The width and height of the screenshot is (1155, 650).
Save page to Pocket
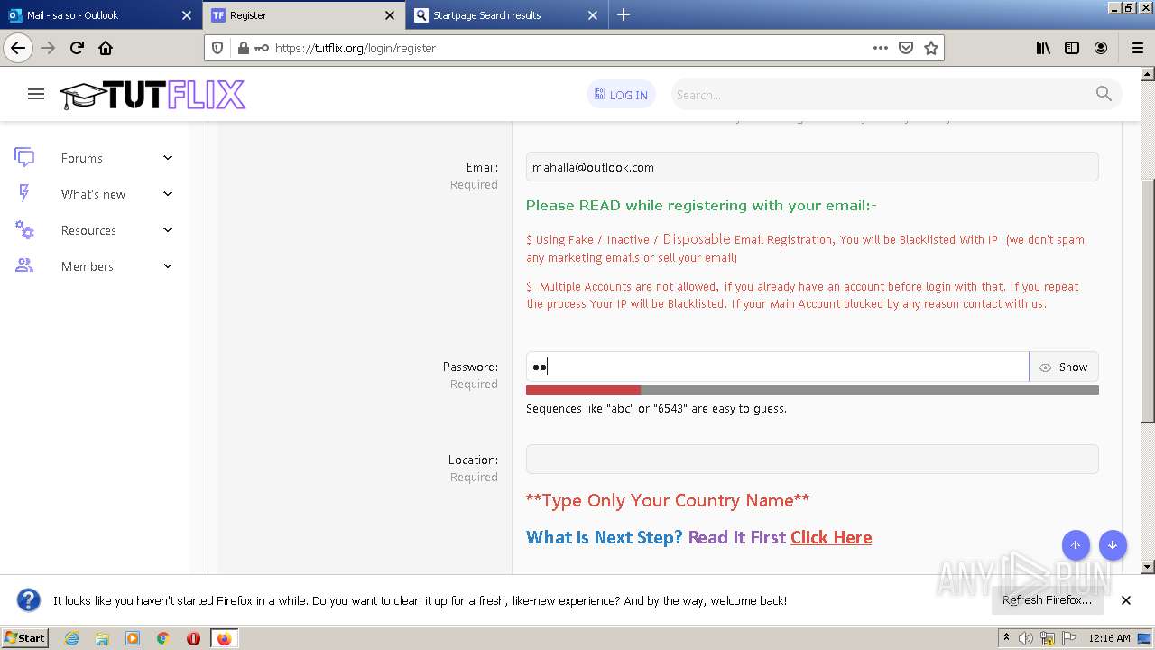coord(906,48)
